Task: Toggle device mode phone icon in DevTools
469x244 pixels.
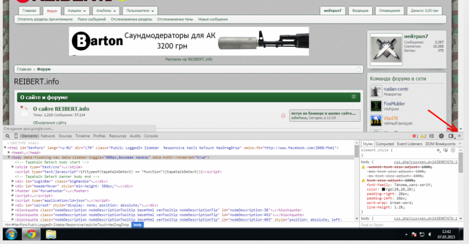Action: tap(15, 136)
